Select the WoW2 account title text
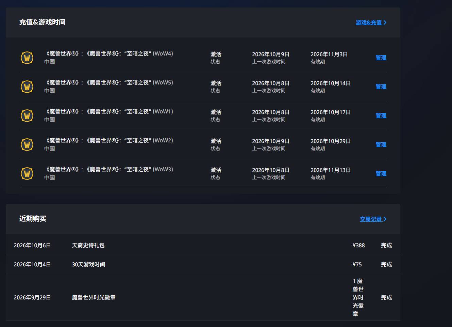The height and width of the screenshot is (327, 452). coord(109,140)
